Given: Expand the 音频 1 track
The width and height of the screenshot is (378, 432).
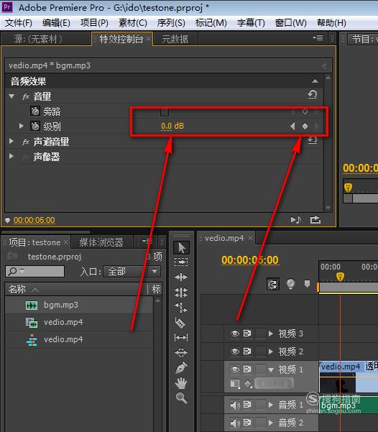Looking at the screenshot, I should point(270,405).
